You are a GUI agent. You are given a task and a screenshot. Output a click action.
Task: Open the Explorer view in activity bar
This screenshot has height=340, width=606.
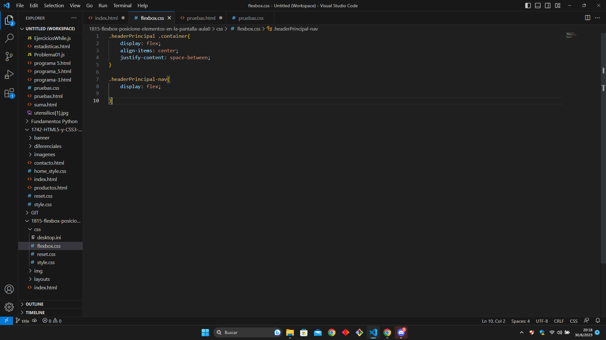click(x=9, y=20)
